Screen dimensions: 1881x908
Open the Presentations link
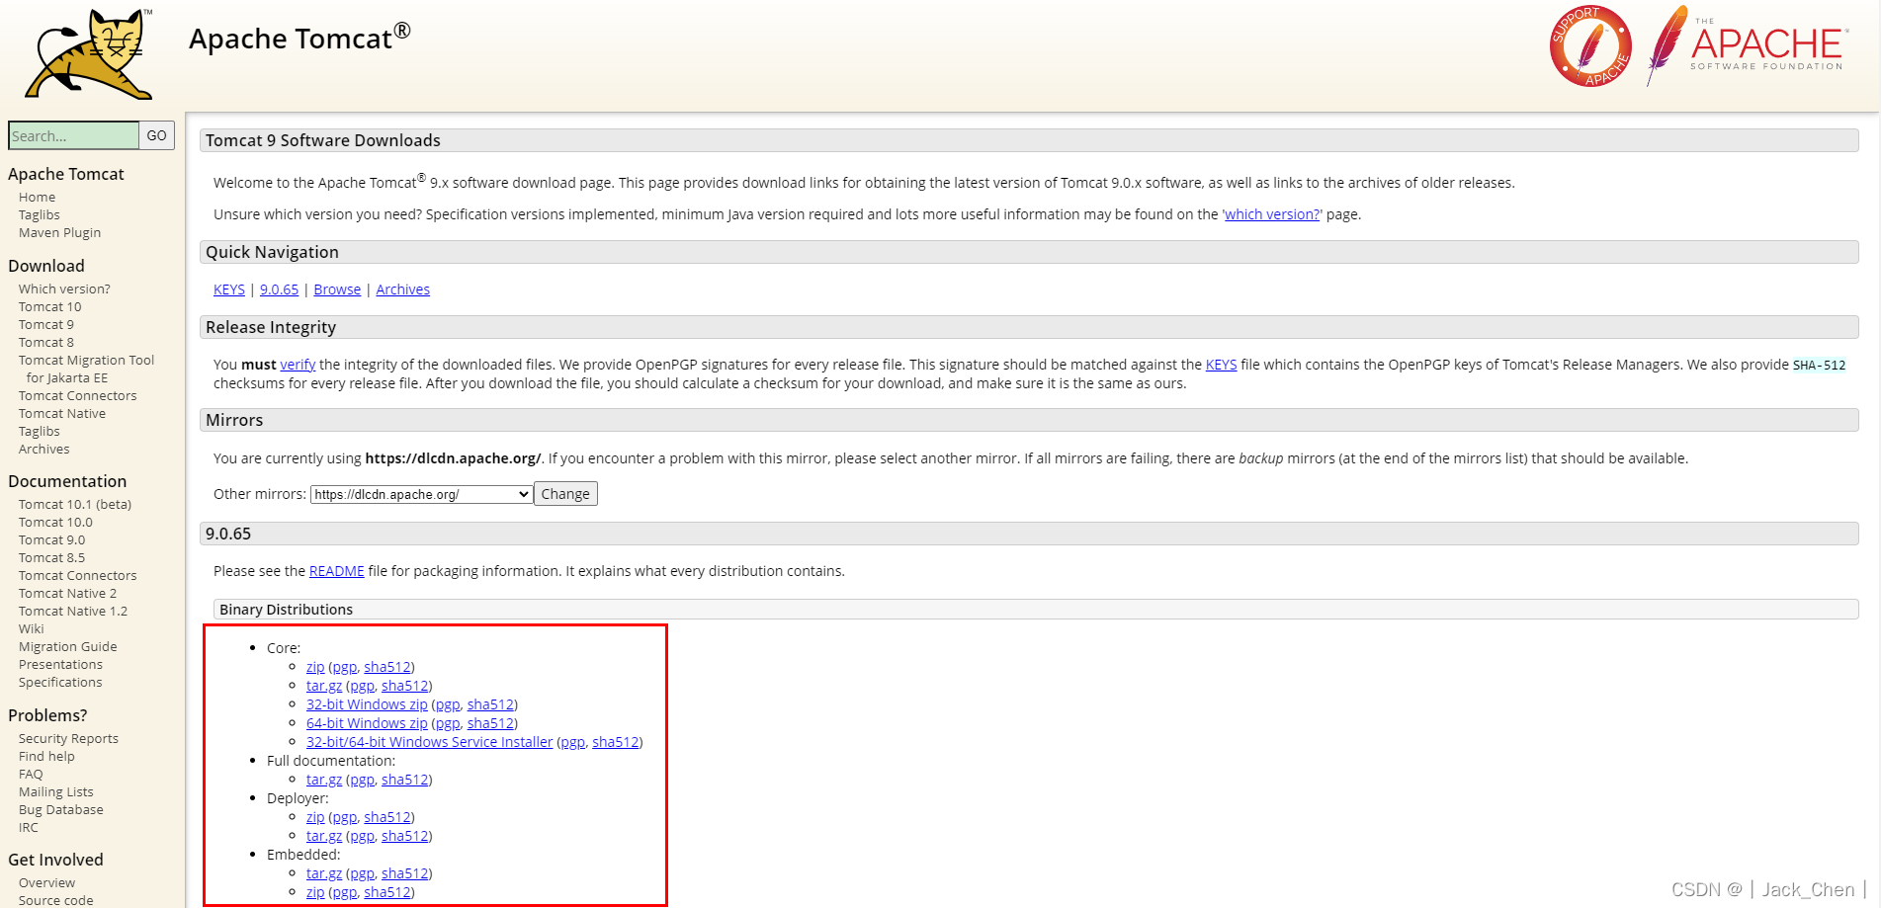(60, 665)
